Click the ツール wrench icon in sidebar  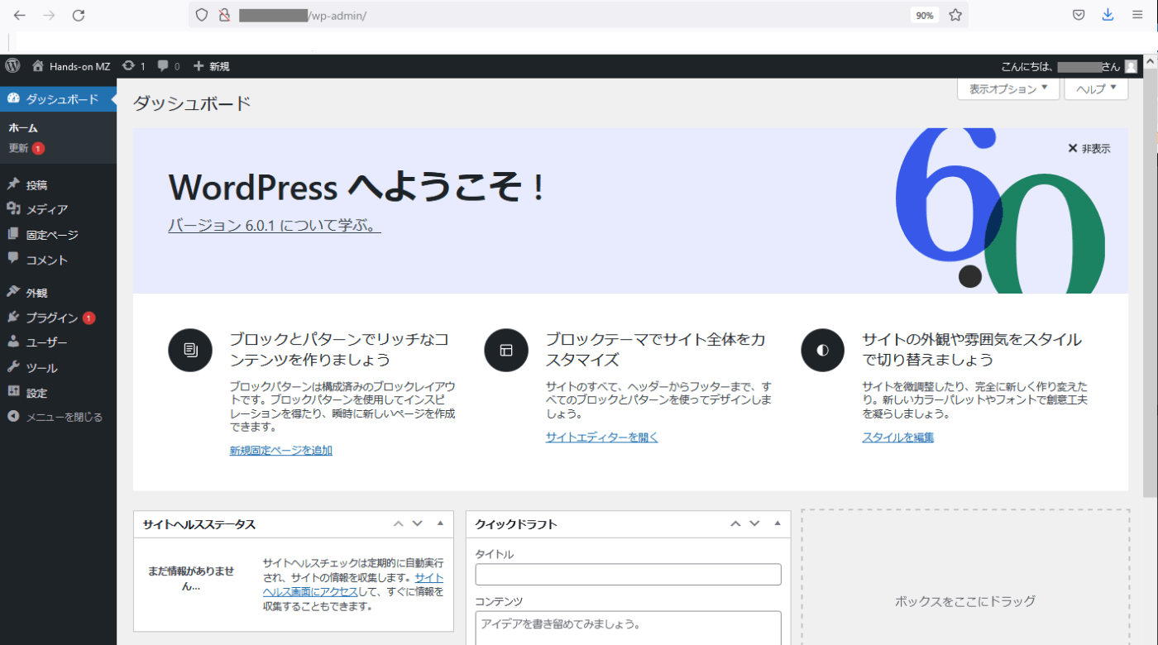(13, 367)
